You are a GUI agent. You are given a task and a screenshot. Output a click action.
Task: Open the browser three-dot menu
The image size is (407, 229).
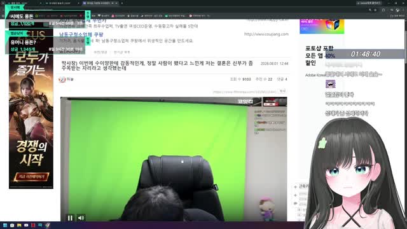(x=403, y=10)
